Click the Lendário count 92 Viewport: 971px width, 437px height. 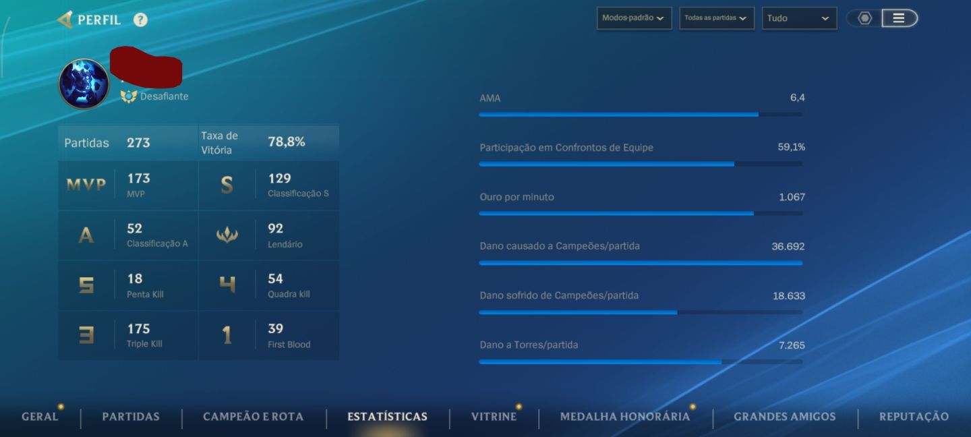[275, 229]
